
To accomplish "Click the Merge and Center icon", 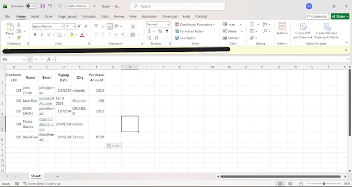I will pos(133,35).
